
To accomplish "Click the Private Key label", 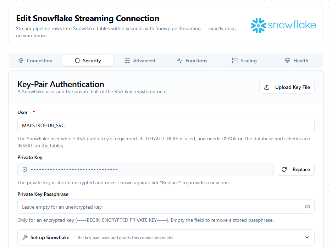I will (30, 158).
